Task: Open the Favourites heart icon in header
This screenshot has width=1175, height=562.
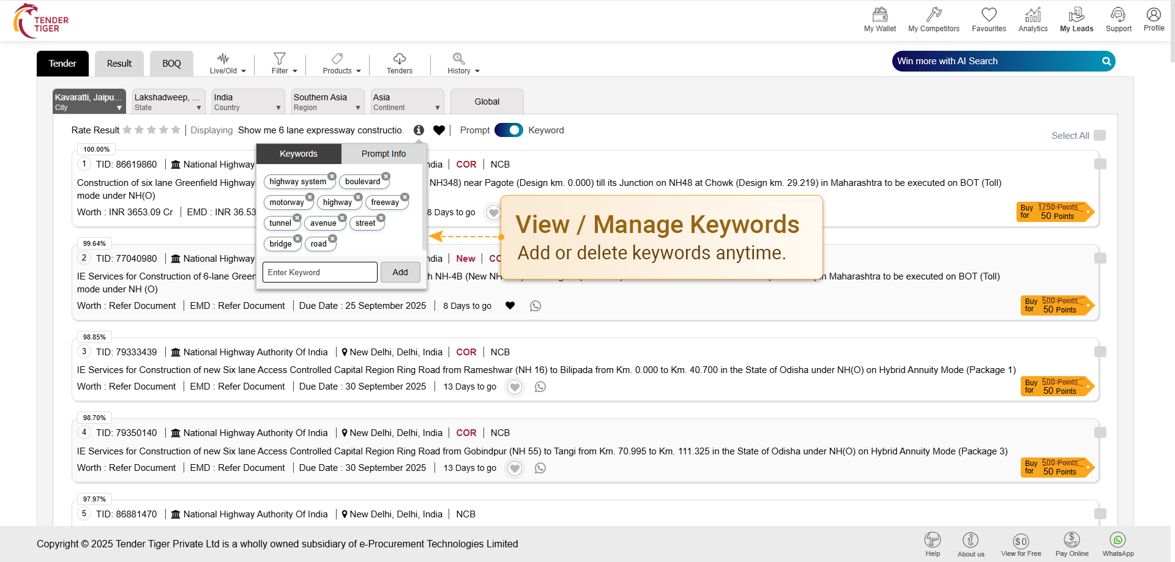Action: click(988, 15)
